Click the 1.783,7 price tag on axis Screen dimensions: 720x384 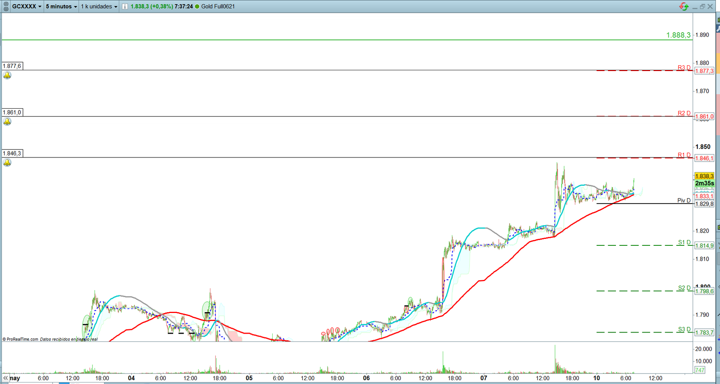point(704,333)
